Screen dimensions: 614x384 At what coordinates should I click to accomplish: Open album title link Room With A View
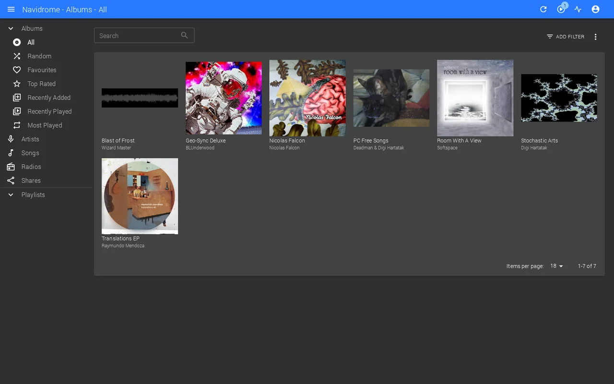point(459,141)
